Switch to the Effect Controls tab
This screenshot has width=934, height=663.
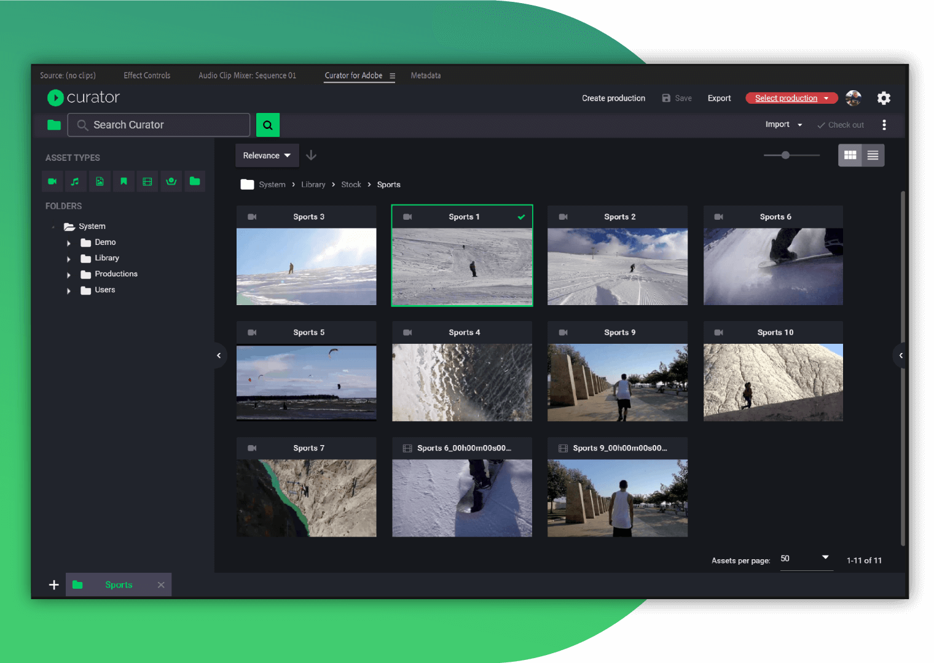(147, 76)
